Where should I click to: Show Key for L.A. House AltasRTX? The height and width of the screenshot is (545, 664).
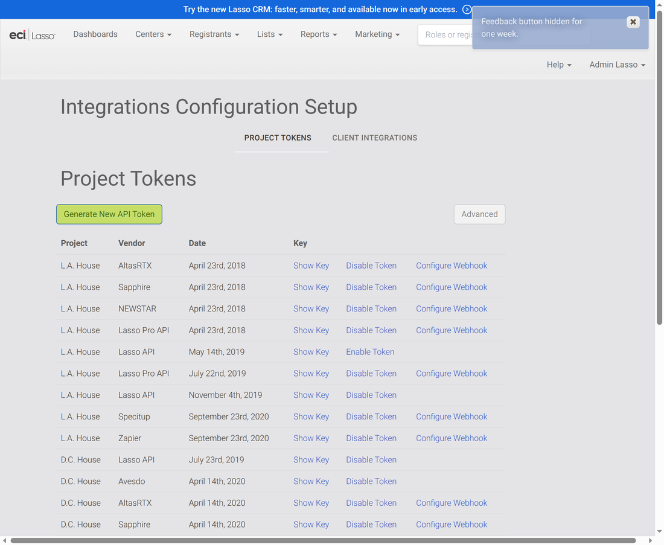point(311,266)
